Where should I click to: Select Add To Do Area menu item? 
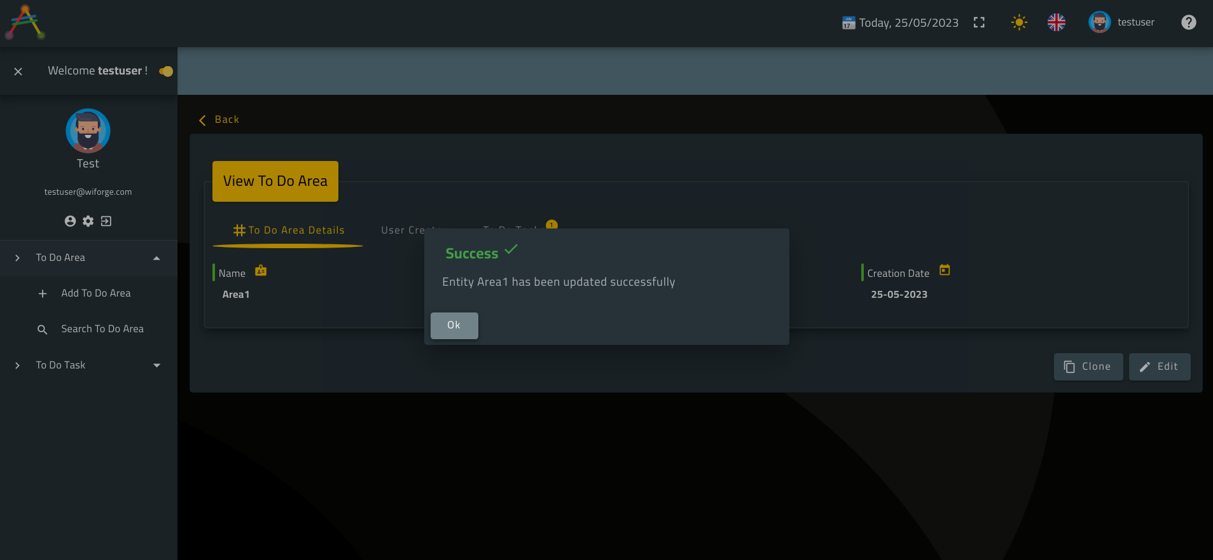[x=96, y=293]
